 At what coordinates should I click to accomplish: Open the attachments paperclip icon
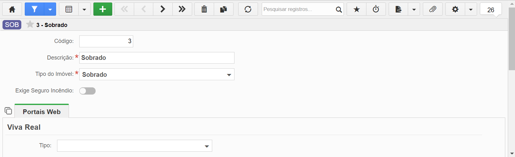pos(433,9)
